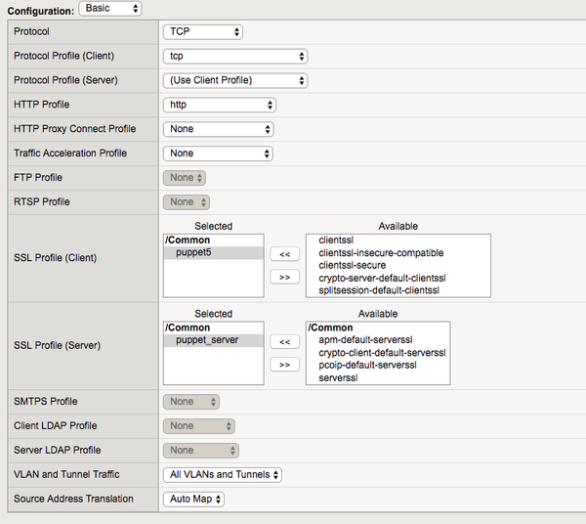The image size is (586, 524).
Task: Pick crypto-server-default-clientssl profile
Action: click(x=382, y=278)
